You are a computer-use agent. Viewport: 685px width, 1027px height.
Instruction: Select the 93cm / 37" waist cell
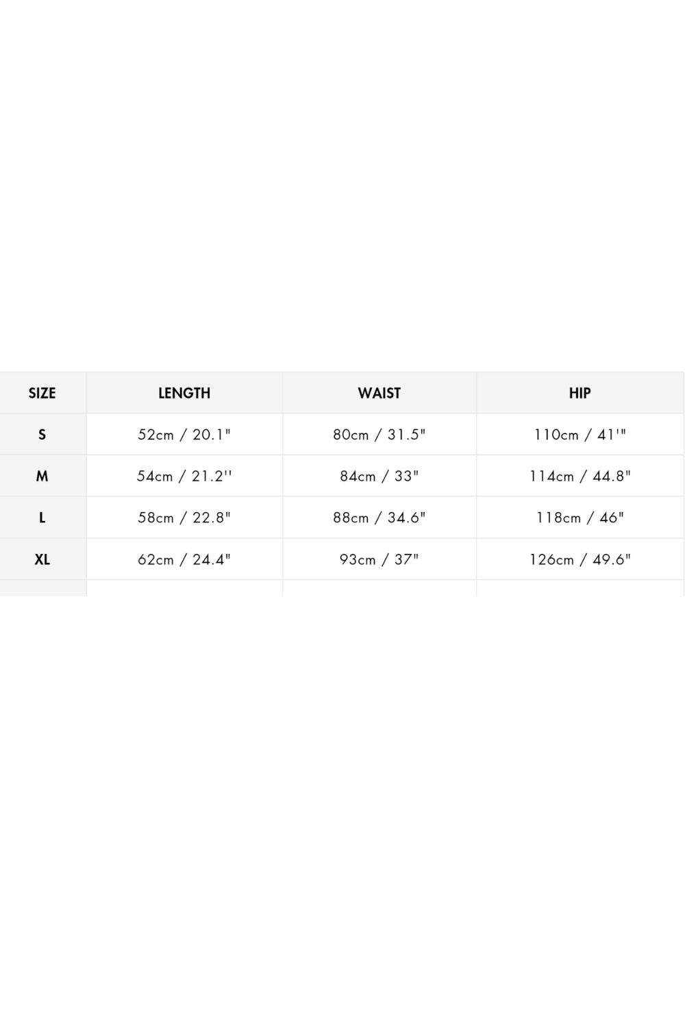click(379, 559)
